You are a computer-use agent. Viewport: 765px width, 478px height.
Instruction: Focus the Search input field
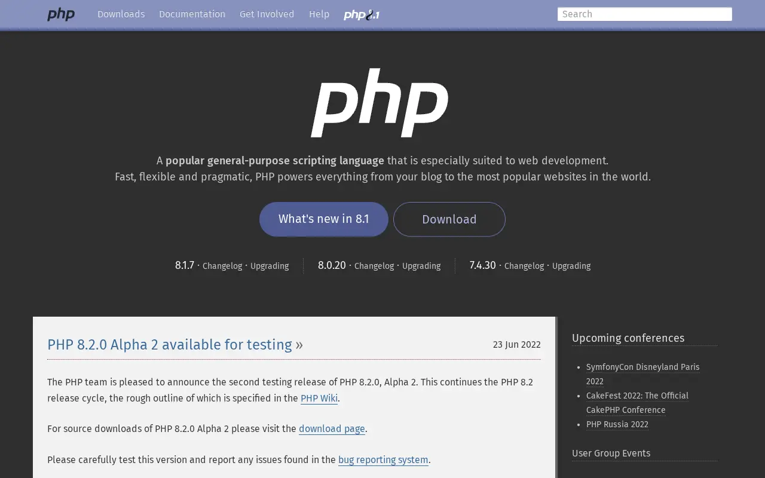coord(644,14)
